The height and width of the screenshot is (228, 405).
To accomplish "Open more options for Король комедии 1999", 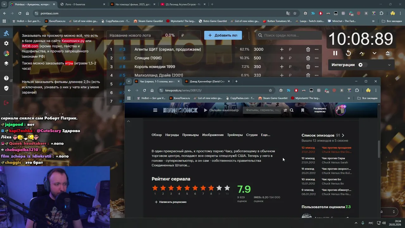I will tap(316, 67).
